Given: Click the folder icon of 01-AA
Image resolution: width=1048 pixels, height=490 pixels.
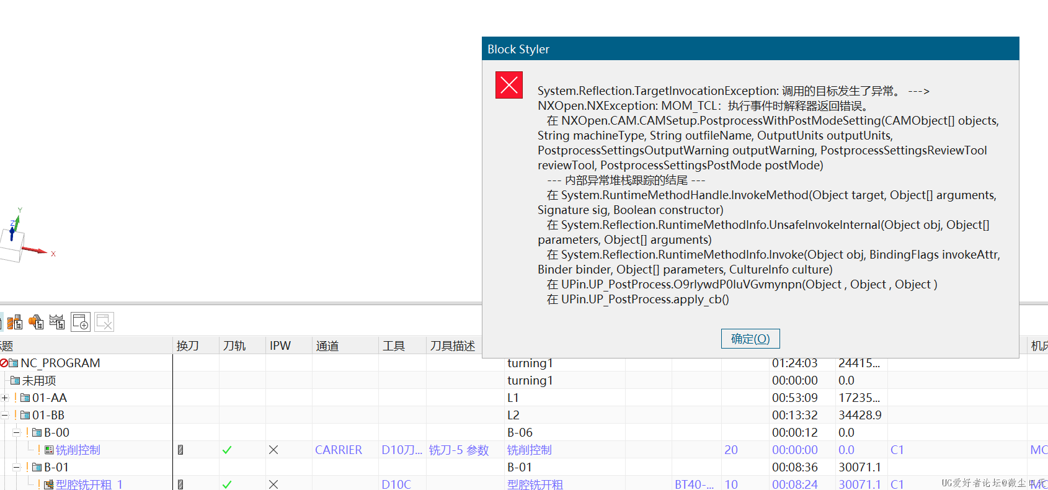Looking at the screenshot, I should click(x=25, y=398).
